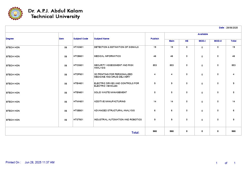Click subject name Industrial Automation and Robotics
The width and height of the screenshot is (248, 176).
118,119
